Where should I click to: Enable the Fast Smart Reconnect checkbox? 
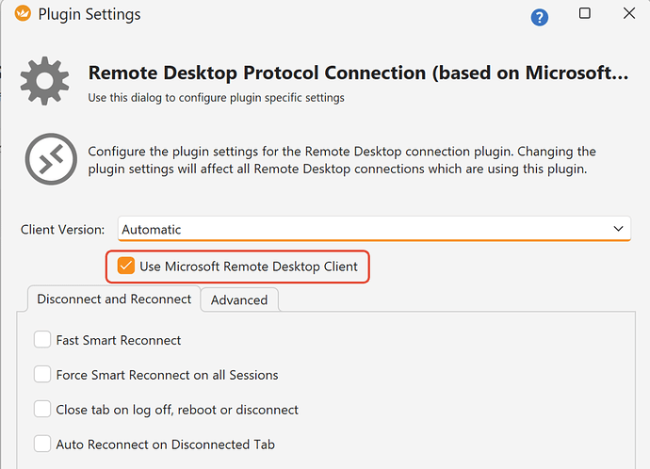click(x=42, y=340)
